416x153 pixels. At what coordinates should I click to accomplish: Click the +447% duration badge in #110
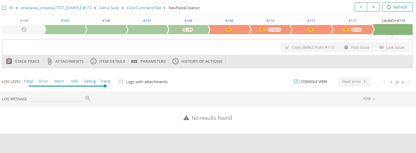point(274,30)
